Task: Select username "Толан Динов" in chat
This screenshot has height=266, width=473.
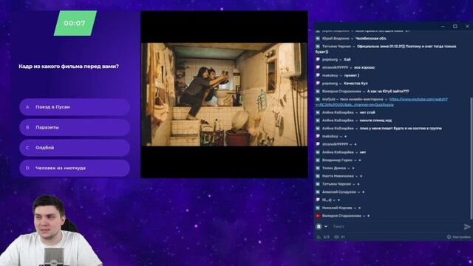Action: [333, 168]
